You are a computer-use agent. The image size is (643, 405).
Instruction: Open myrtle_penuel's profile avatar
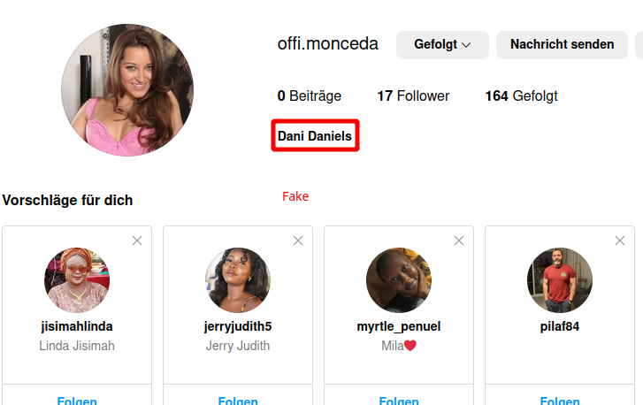(399, 280)
